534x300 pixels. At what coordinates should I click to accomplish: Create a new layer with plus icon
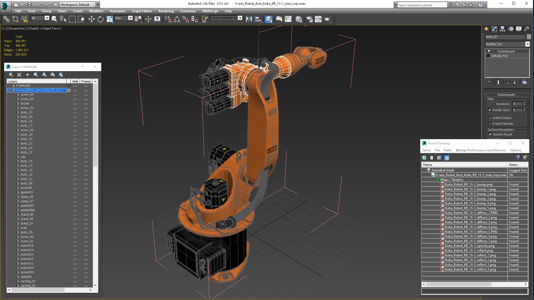[28, 74]
